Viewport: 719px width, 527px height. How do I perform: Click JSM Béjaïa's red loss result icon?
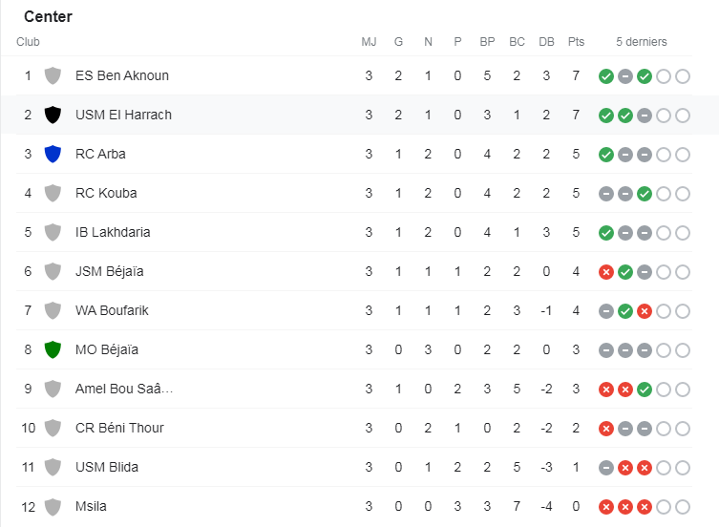click(605, 272)
